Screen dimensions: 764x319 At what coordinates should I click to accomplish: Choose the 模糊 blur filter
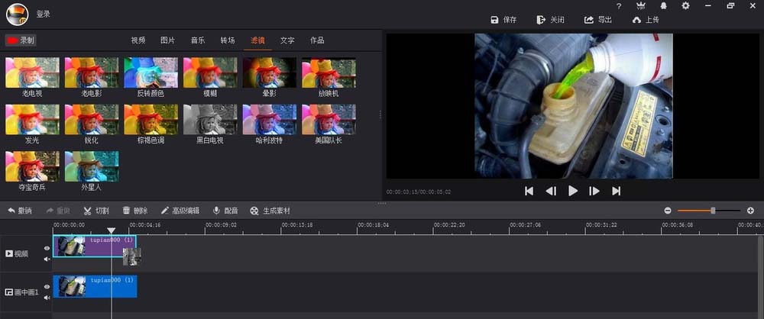210,72
